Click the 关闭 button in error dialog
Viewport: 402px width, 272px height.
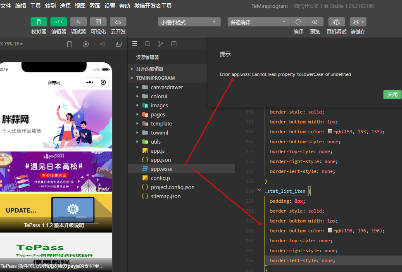(392, 95)
